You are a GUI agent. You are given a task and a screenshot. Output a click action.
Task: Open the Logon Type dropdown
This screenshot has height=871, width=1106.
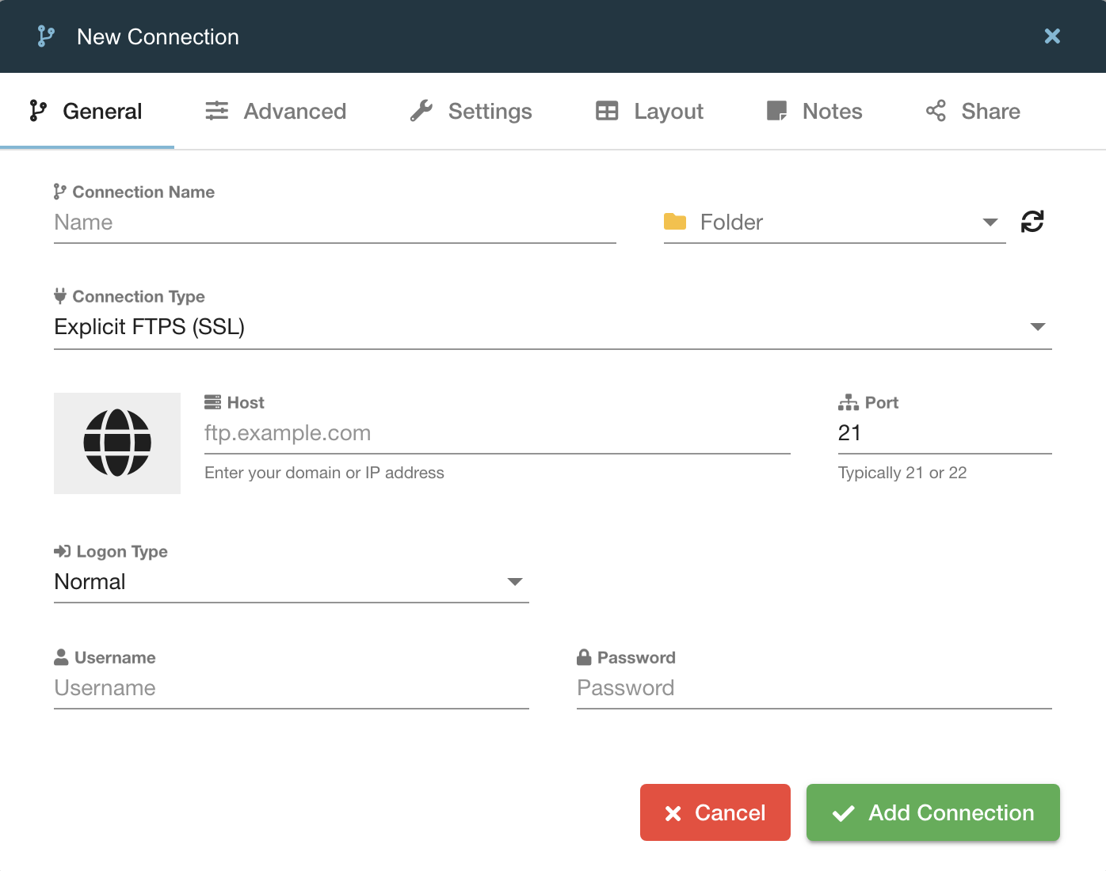(x=292, y=582)
